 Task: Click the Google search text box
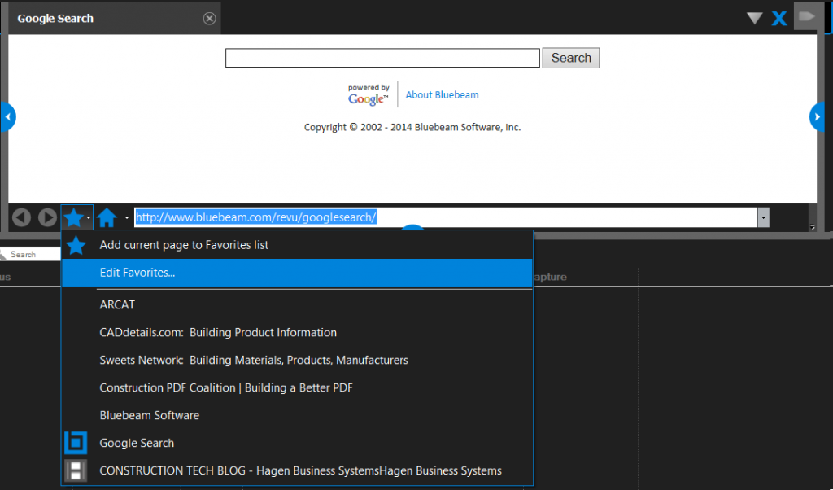point(382,58)
